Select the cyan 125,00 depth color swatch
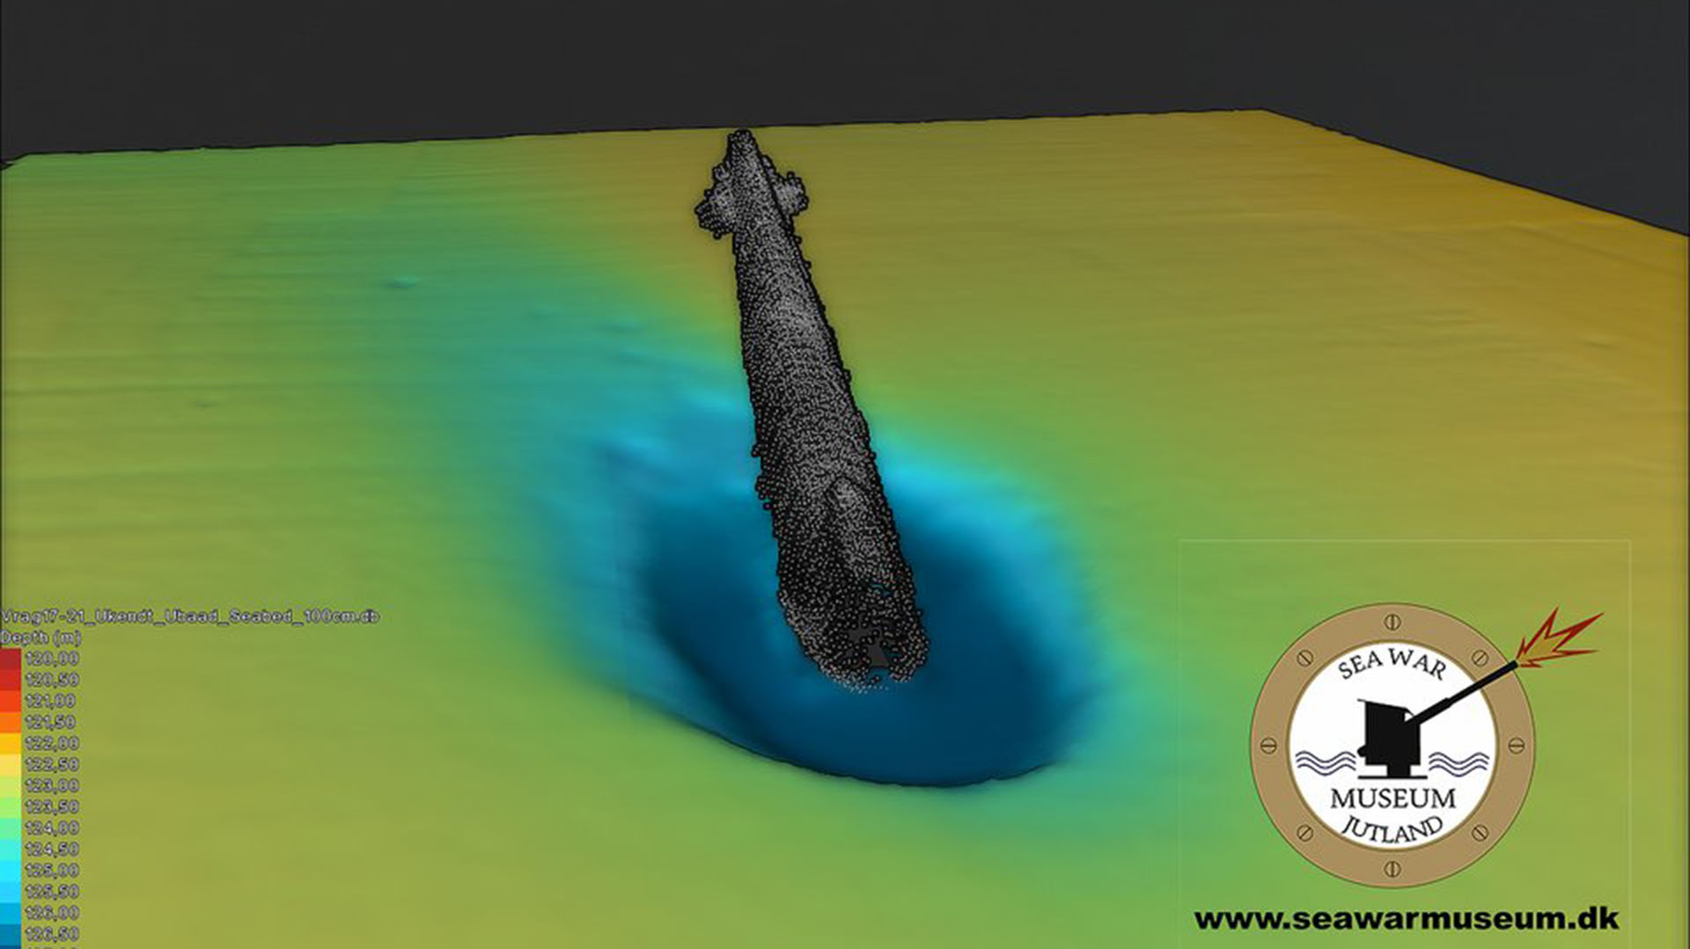Image resolution: width=1690 pixels, height=949 pixels. pos(11,870)
